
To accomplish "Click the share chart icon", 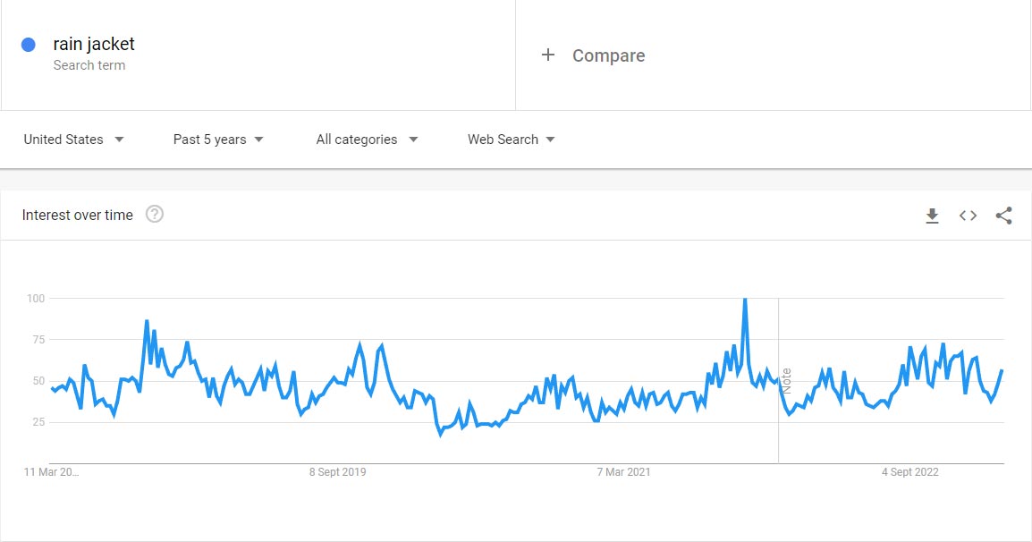I will coord(1003,216).
